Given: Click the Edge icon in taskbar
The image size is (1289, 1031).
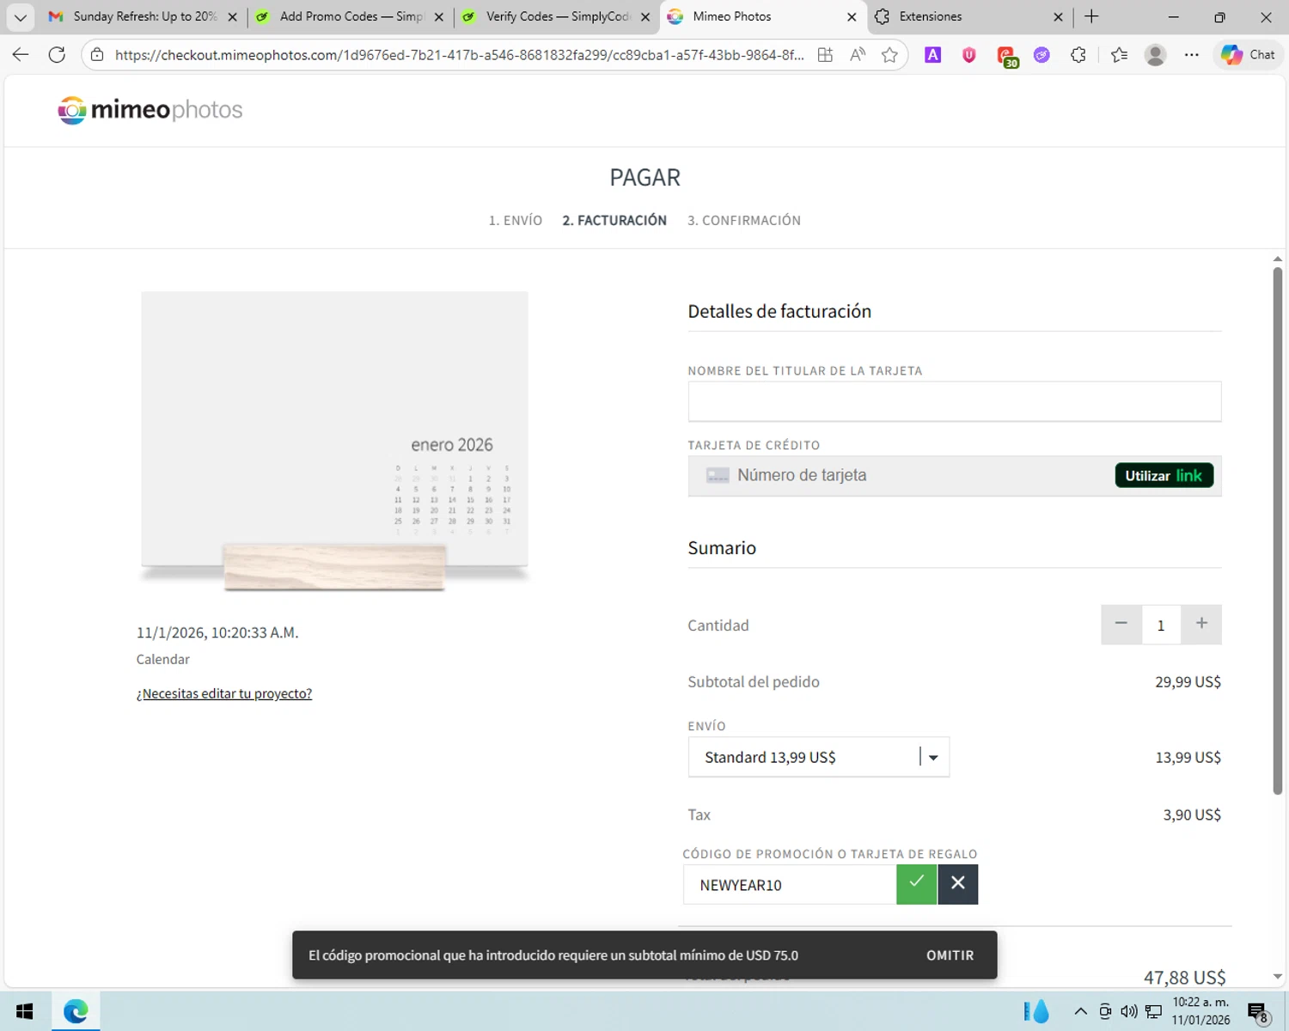Looking at the screenshot, I should [76, 1011].
